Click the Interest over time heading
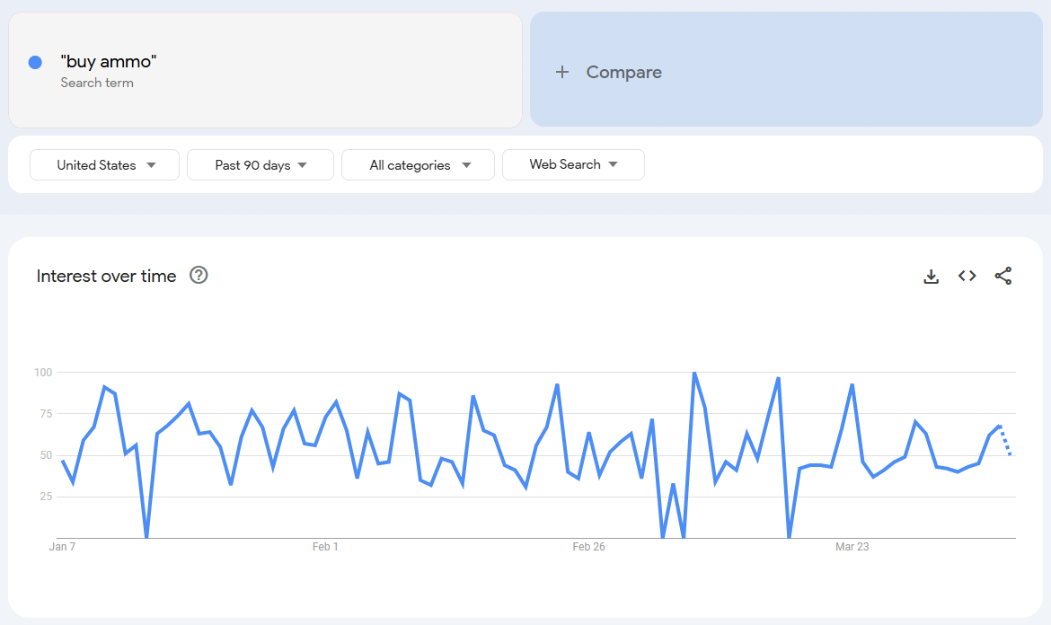The width and height of the screenshot is (1051, 625). (x=106, y=277)
